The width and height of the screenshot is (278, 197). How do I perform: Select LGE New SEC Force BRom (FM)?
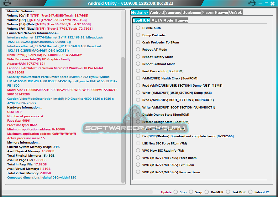[138, 143]
